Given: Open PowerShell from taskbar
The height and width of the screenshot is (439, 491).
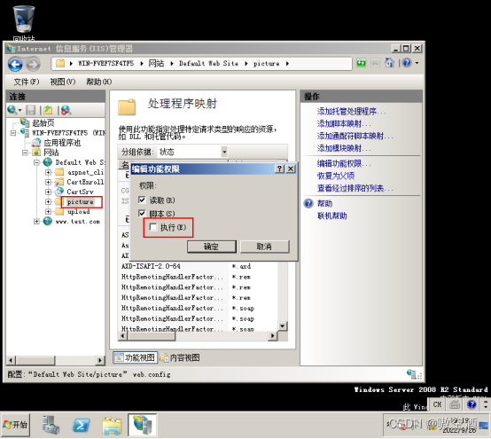Looking at the screenshot, I should tap(82, 425).
